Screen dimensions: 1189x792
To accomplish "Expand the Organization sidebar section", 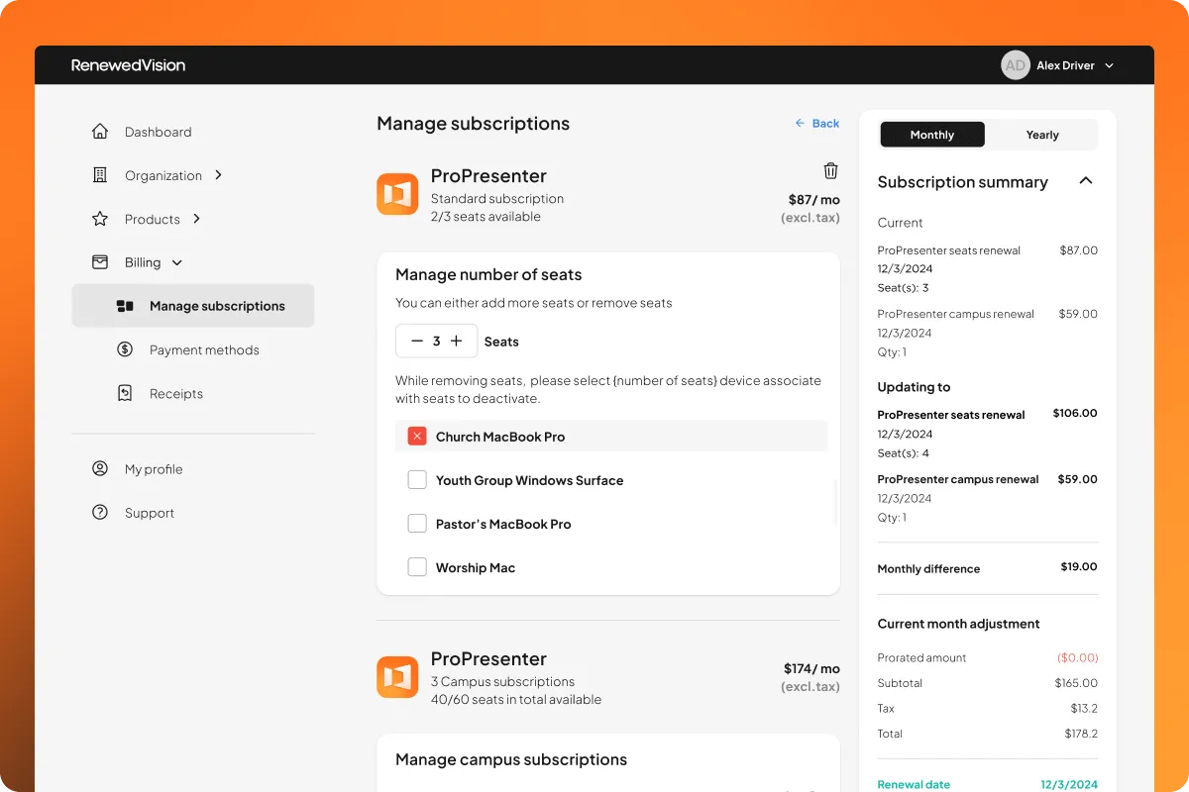I will click(220, 174).
